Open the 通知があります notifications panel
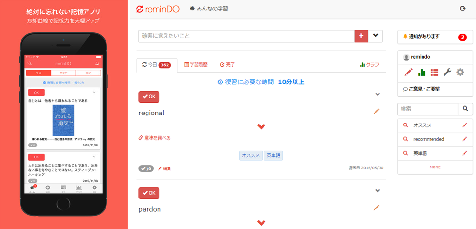Screen dimensions: 476x229 point(435,37)
